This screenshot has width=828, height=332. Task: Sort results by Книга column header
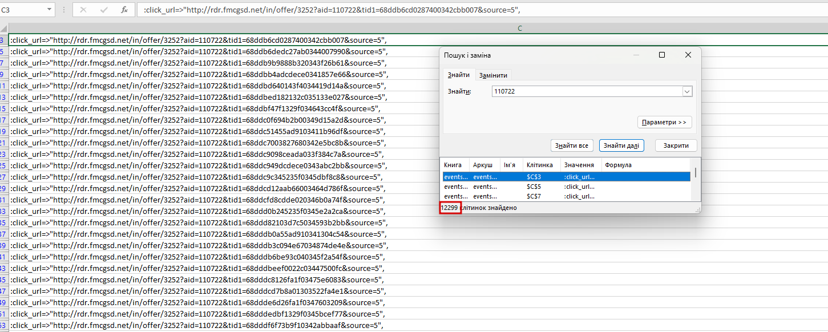pyautogui.click(x=455, y=165)
